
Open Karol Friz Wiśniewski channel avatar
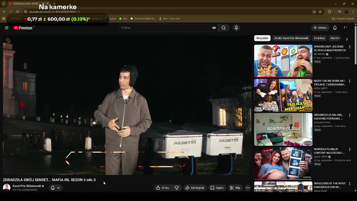(x=7, y=188)
